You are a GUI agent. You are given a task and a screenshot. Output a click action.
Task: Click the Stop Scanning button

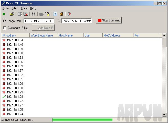click(109, 20)
